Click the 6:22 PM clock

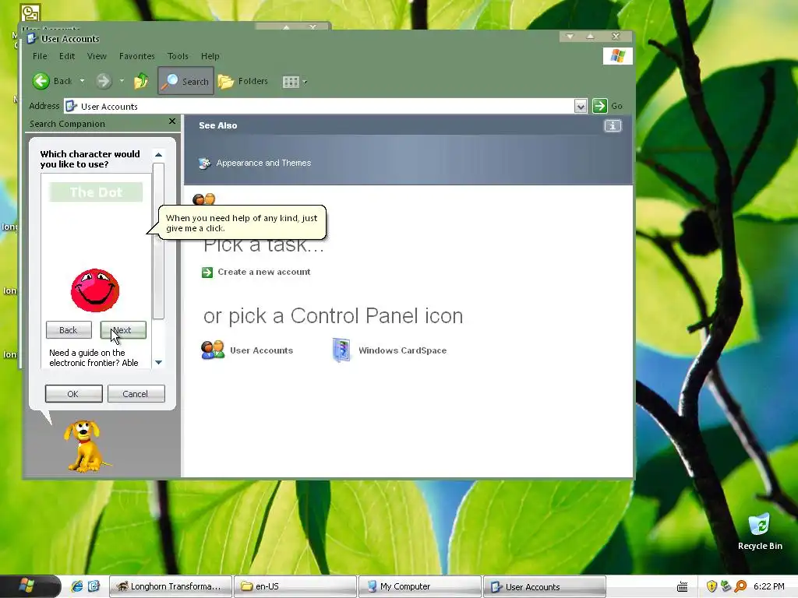tap(769, 586)
